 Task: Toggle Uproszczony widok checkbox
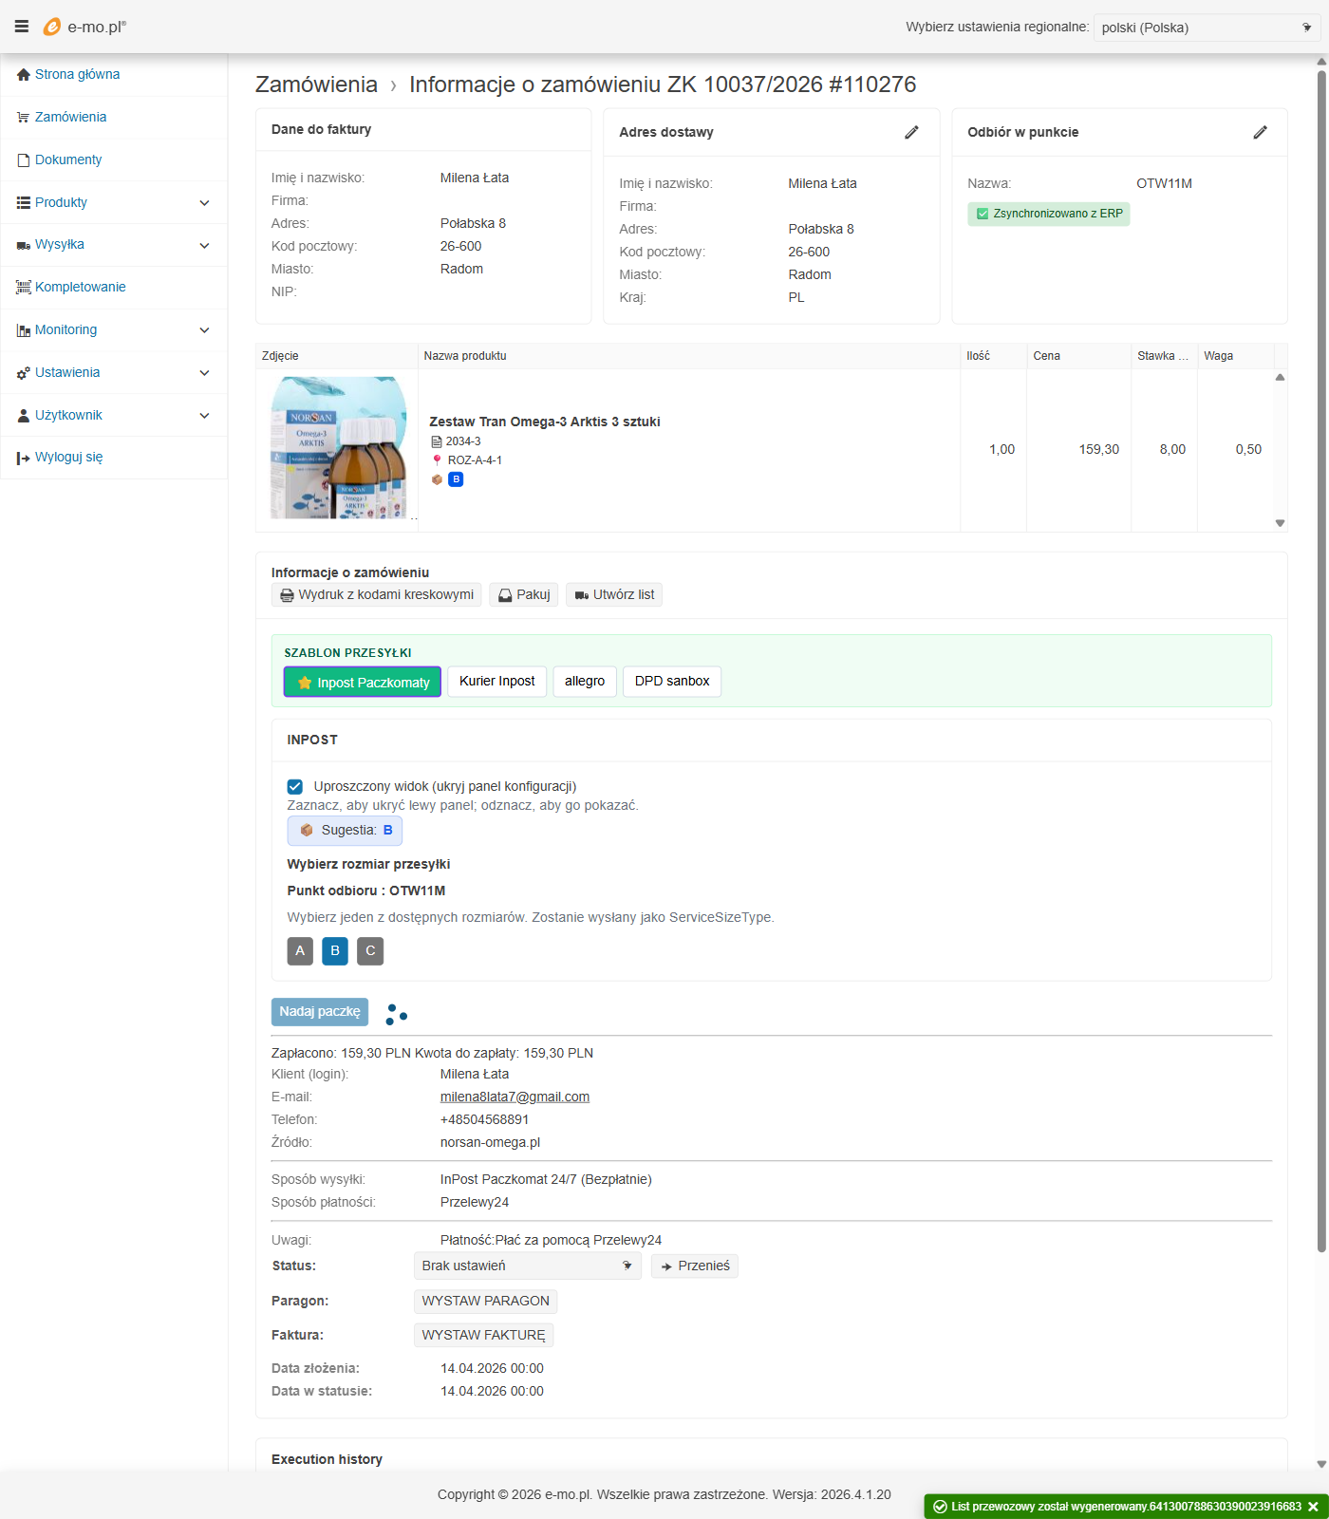coord(295,786)
